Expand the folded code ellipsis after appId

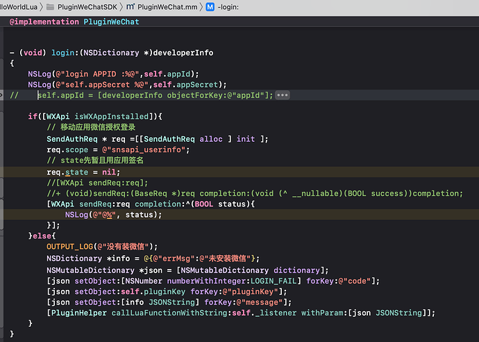pos(283,95)
